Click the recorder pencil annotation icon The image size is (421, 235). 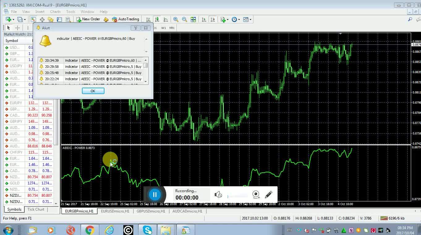point(268,195)
